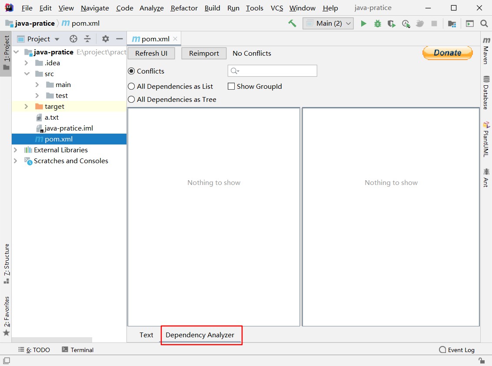This screenshot has height=366, width=492.
Task: Click the Project panel settings gear icon
Action: [x=106, y=39]
